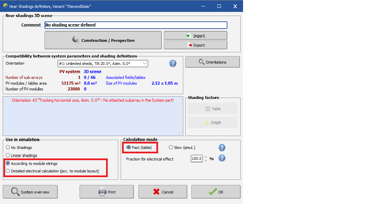Open the Orientations dialog
Viewport: 378px width, 204px height.
212,62
